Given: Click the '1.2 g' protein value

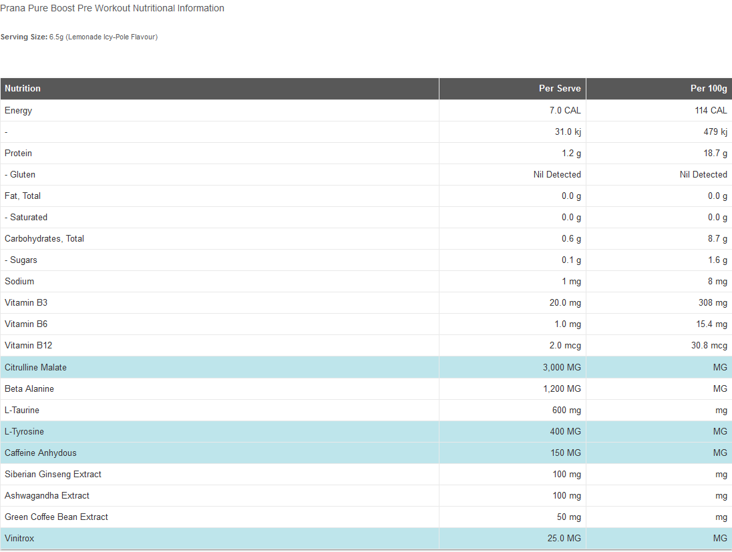Looking at the screenshot, I should pos(572,153).
